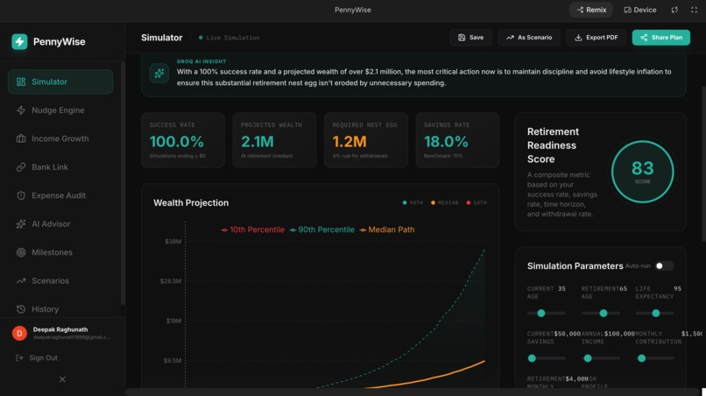Click the horizontal scrollbar at the bottom
Screen dimensions: 706x396
point(412,392)
